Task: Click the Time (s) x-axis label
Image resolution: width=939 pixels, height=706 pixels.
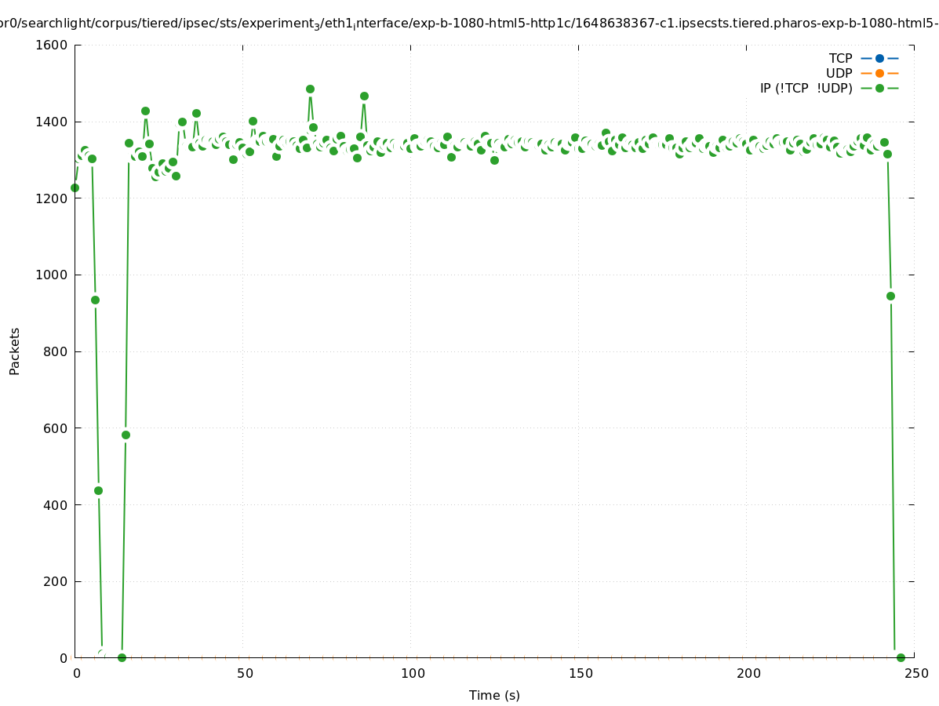Action: (x=494, y=695)
